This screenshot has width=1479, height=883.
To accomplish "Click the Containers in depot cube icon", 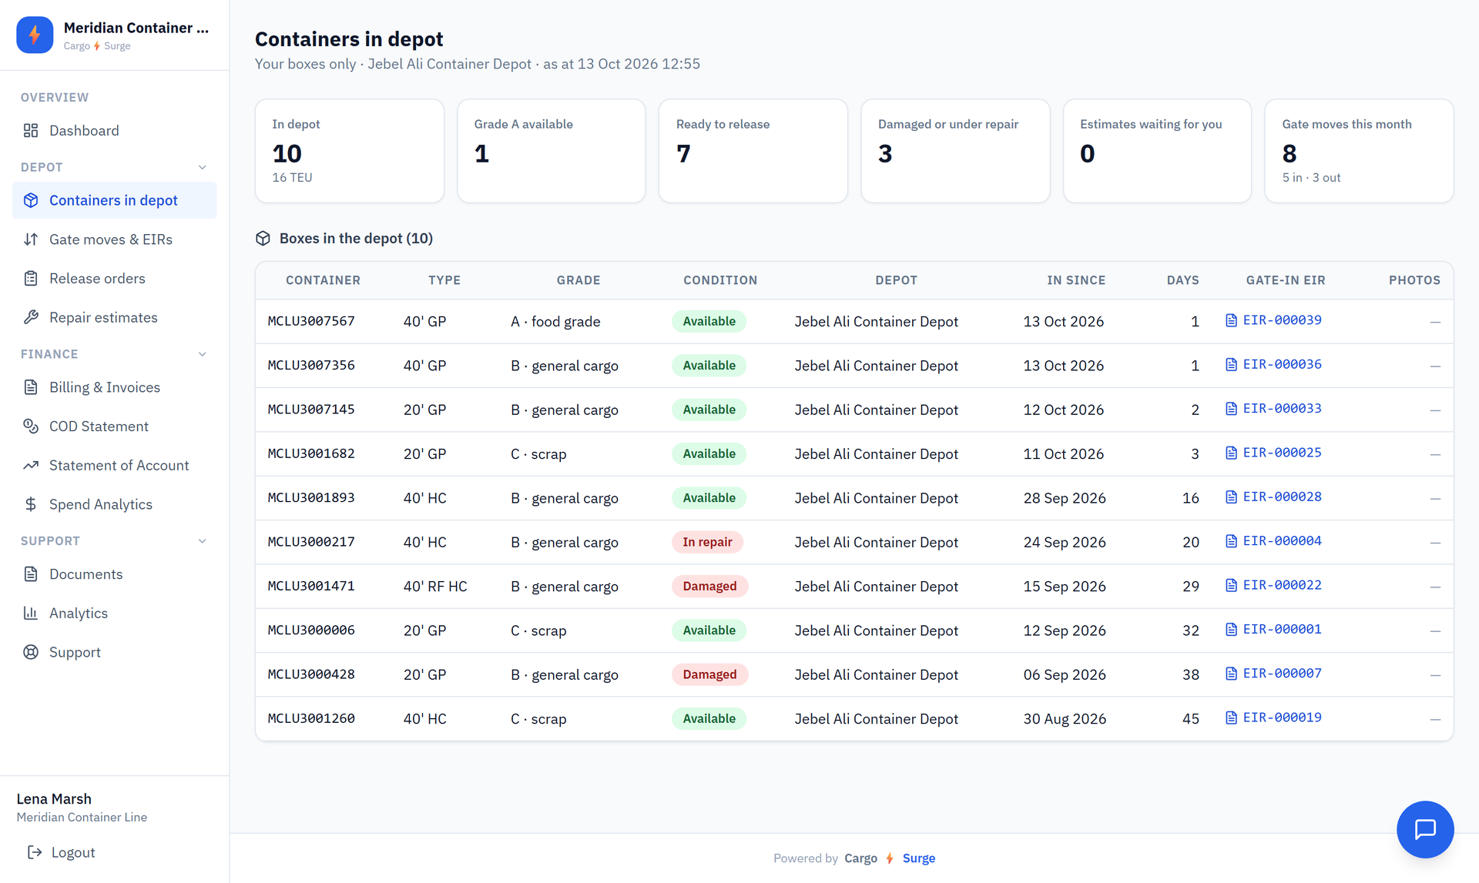I will point(31,200).
